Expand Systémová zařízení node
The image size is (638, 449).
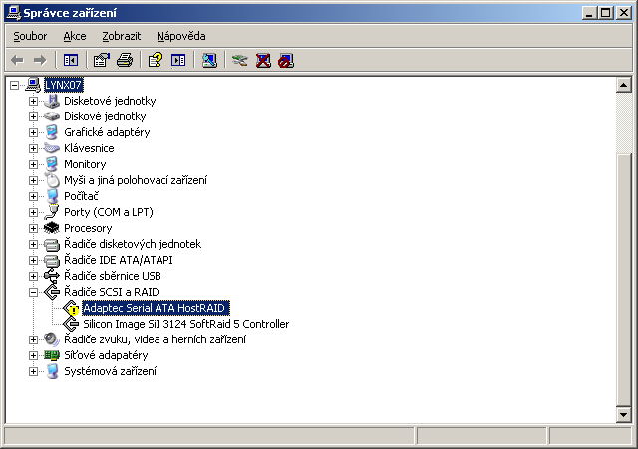coord(33,371)
